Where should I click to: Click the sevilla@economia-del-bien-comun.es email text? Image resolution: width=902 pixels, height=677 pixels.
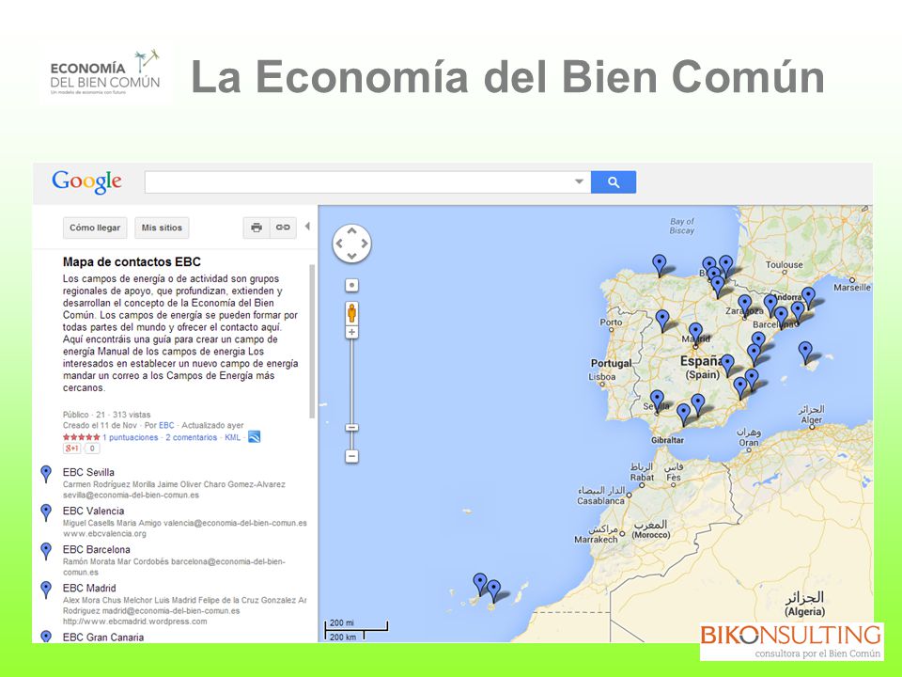132,496
